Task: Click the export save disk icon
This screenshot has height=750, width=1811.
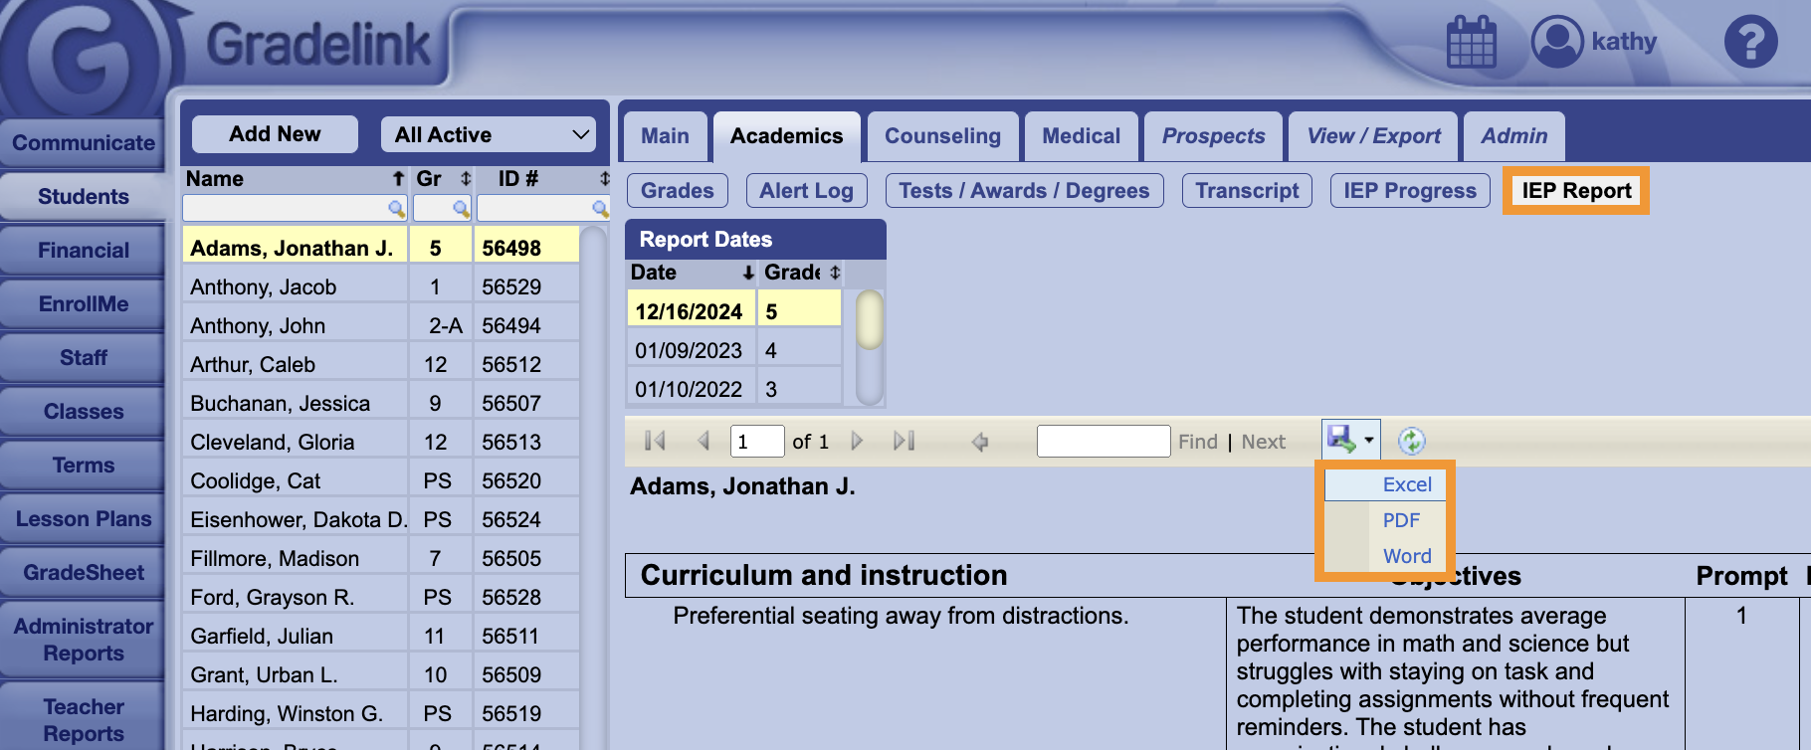Action: 1341,439
